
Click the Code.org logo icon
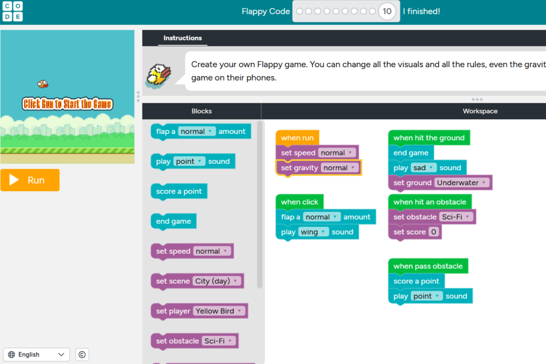point(12,11)
